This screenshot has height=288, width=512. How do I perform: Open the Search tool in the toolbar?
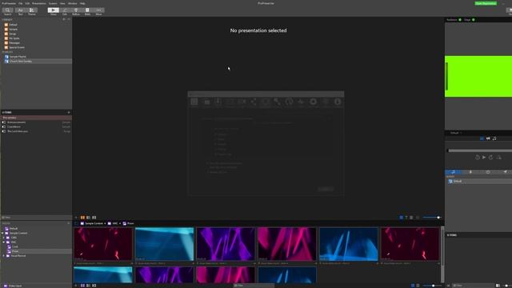pos(7,11)
